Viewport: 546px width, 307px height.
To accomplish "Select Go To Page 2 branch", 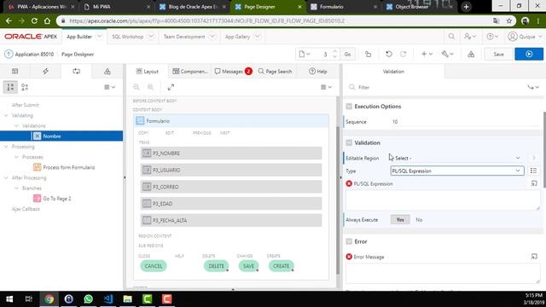I will coord(57,199).
